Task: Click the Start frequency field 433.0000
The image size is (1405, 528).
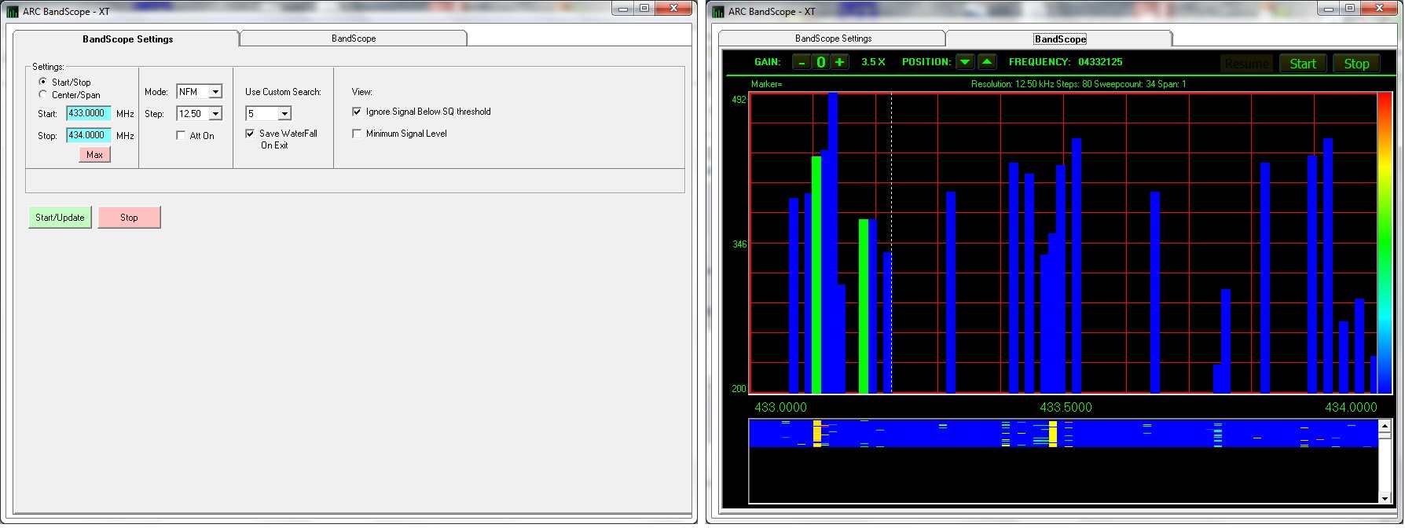Action: pos(88,113)
